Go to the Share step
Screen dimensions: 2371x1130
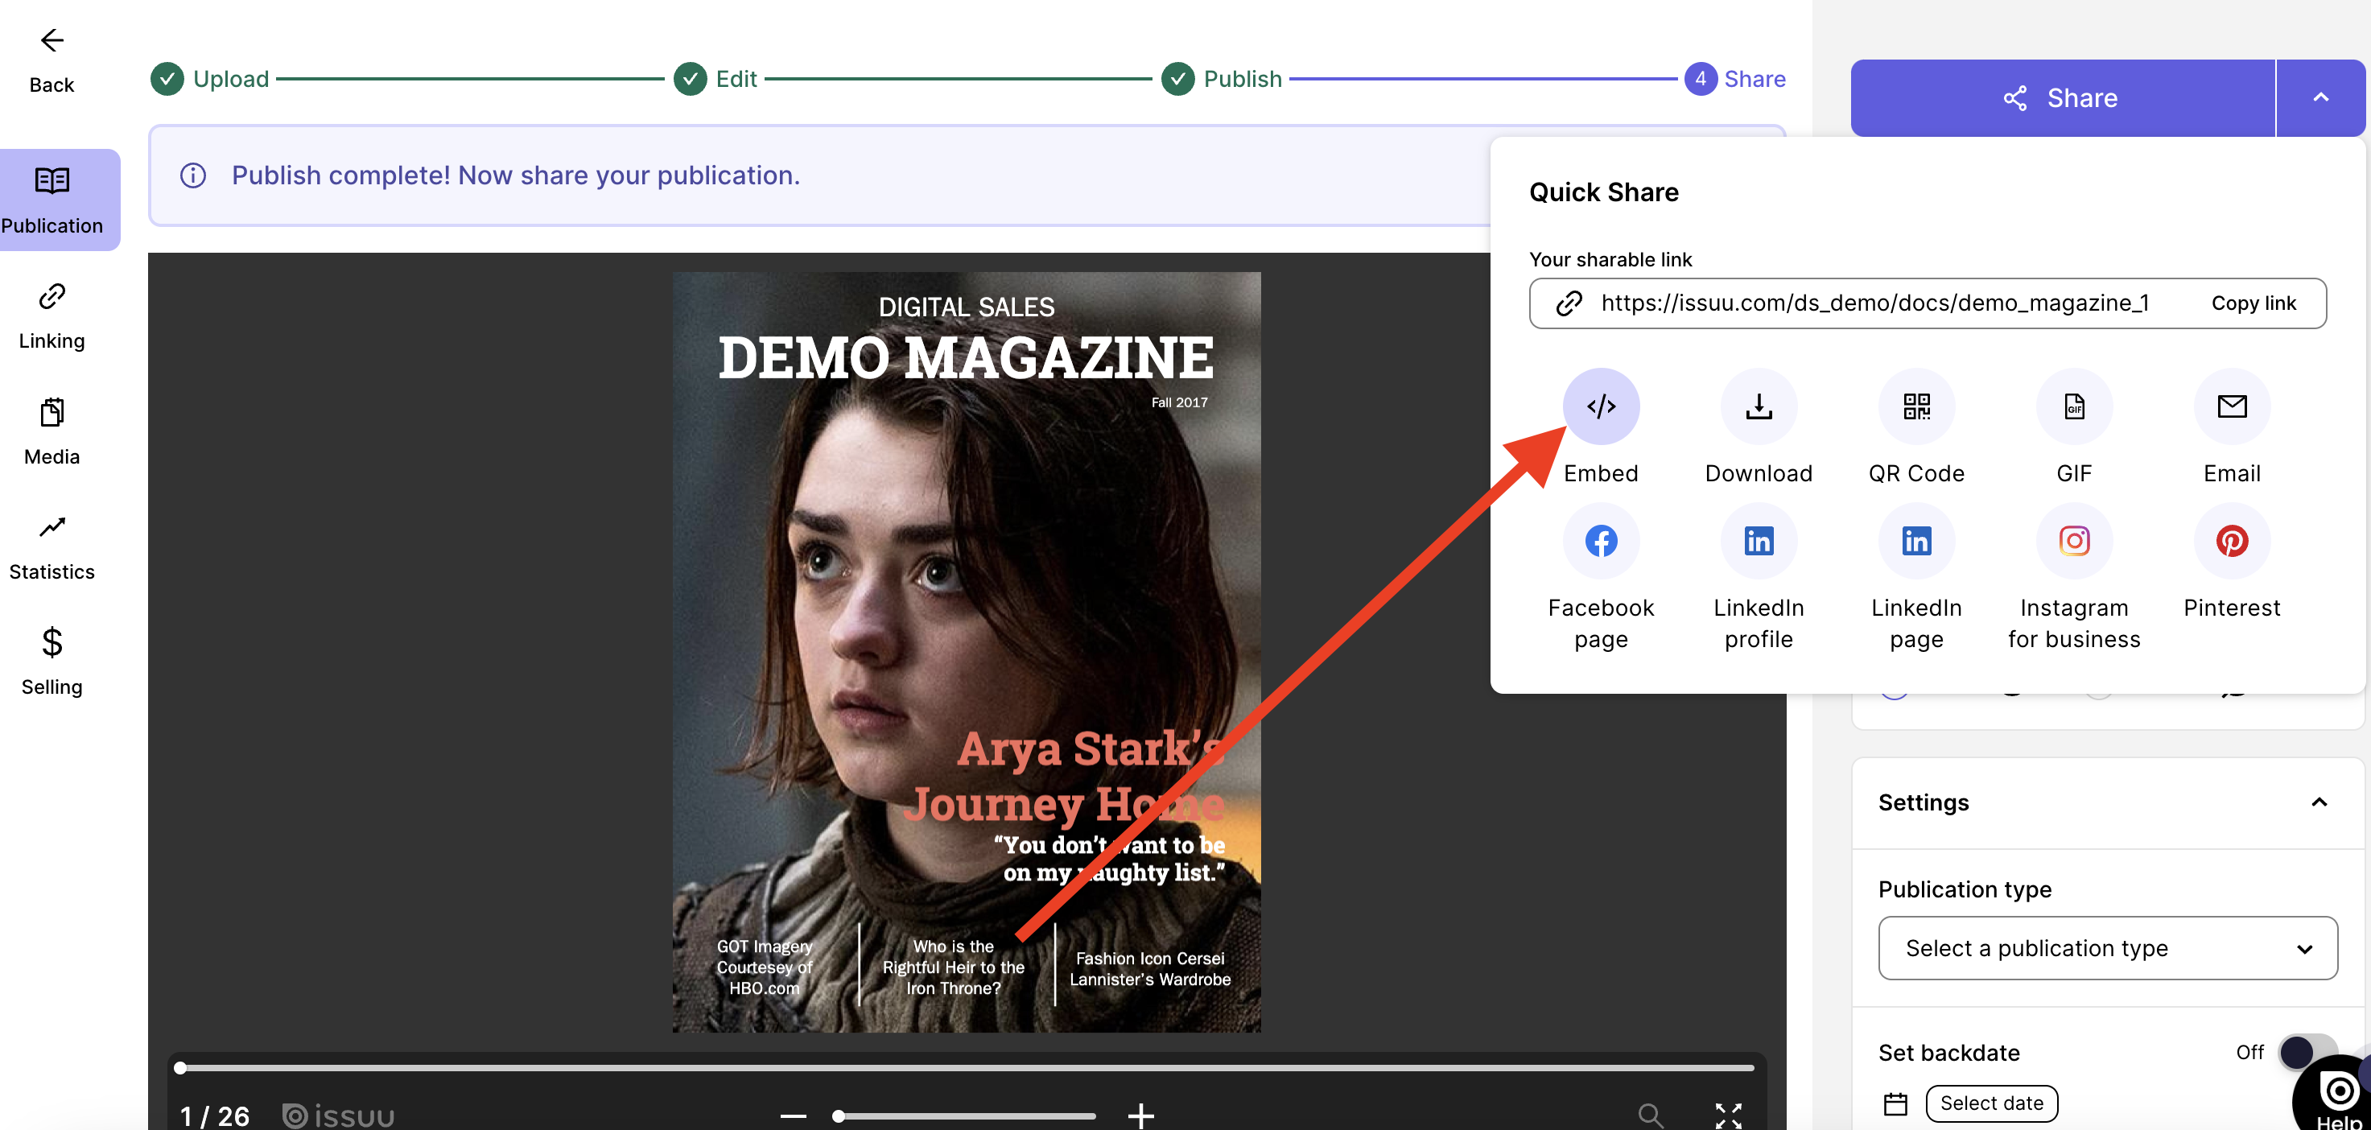point(1735,79)
